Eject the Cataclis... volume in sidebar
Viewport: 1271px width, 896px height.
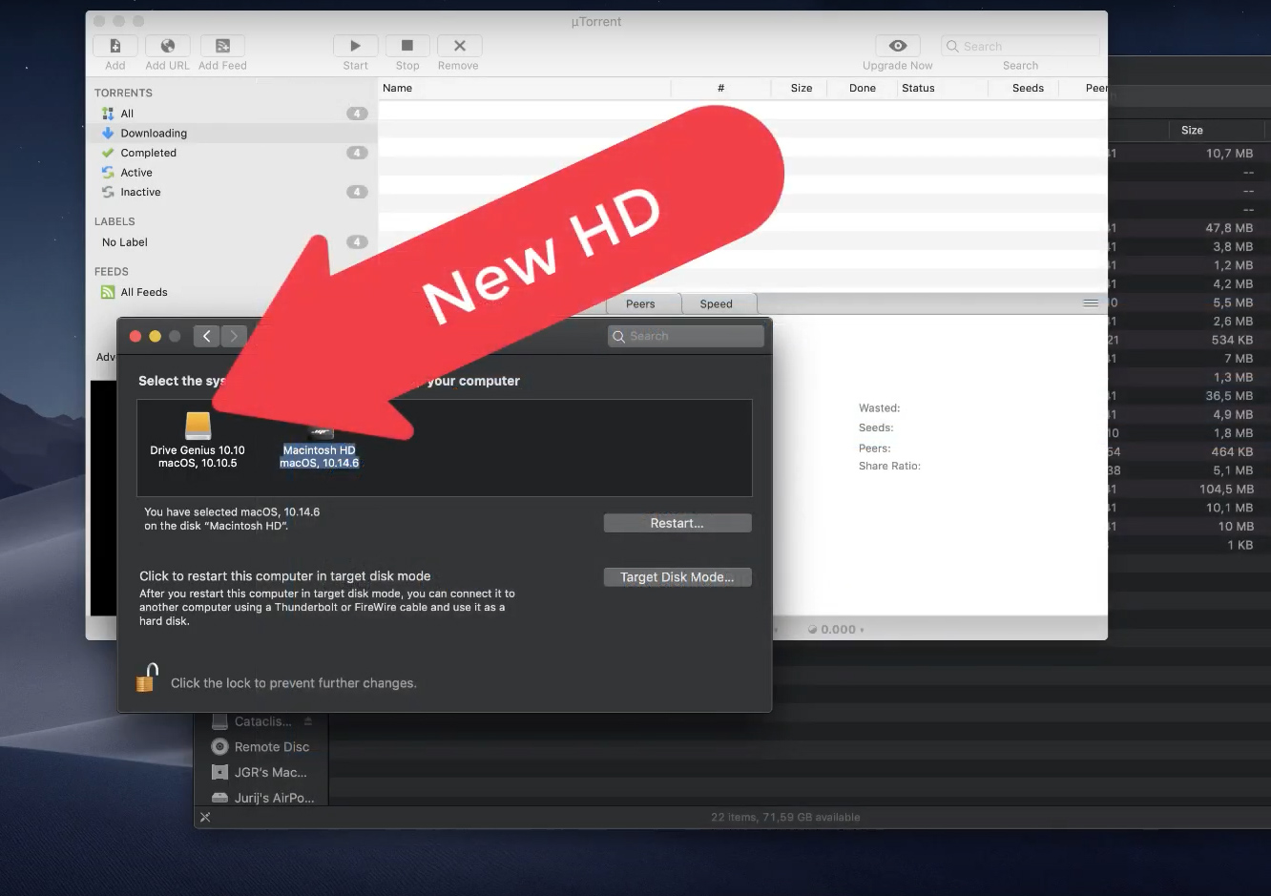pyautogui.click(x=308, y=721)
